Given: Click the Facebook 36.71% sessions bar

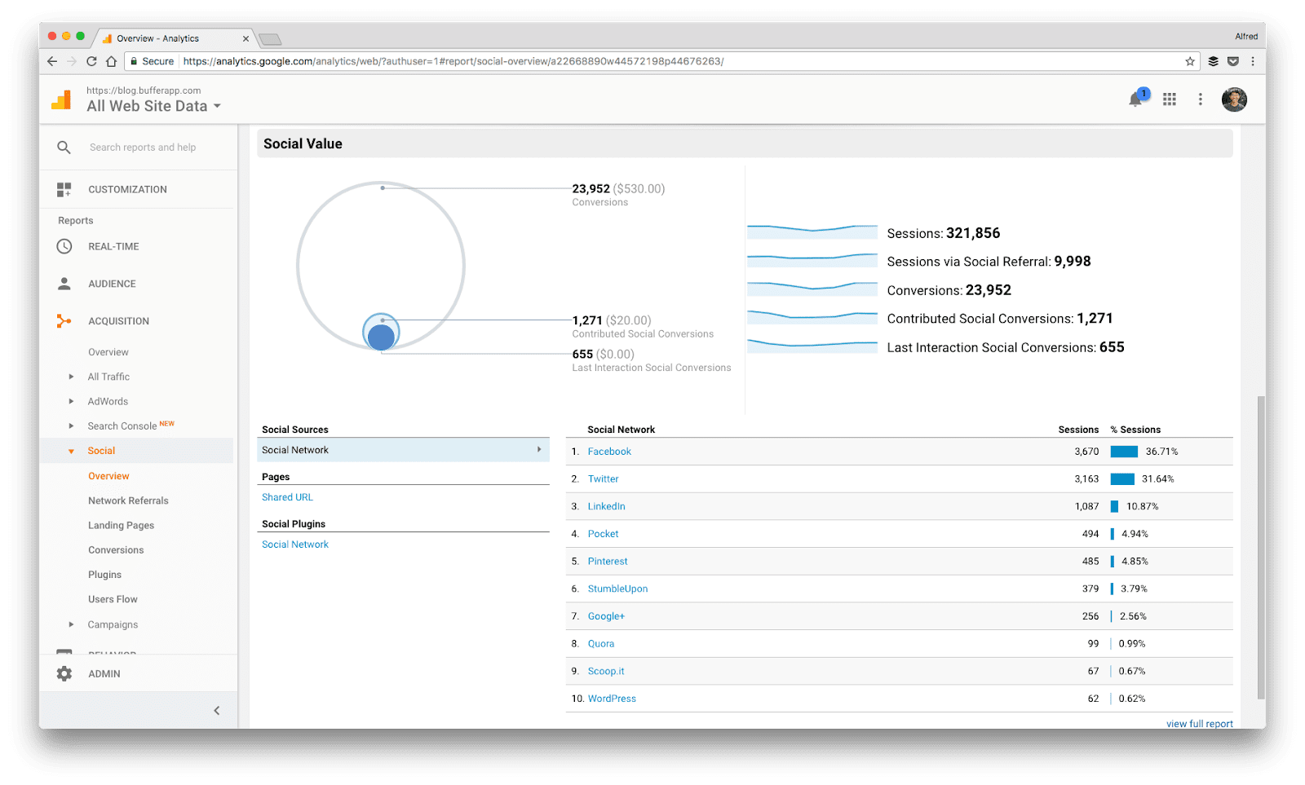Looking at the screenshot, I should coord(1124,452).
